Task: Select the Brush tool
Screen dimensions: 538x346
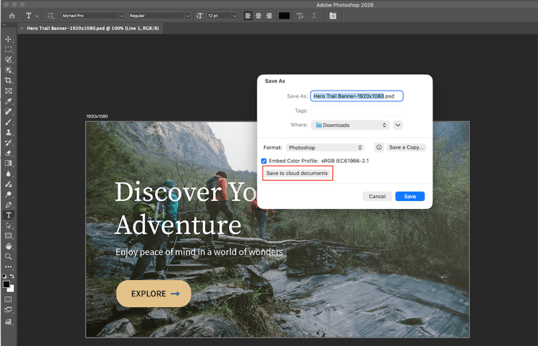Action: [x=8, y=122]
